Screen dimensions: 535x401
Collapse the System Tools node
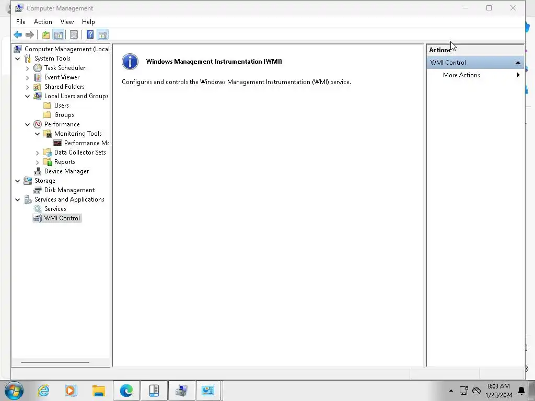pos(18,58)
